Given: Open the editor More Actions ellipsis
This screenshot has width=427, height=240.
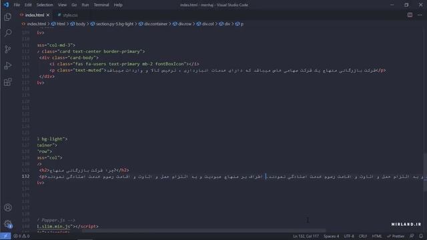Looking at the screenshot, I should (420, 15).
